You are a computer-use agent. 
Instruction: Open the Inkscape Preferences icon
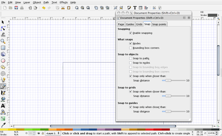(x=154, y=8)
